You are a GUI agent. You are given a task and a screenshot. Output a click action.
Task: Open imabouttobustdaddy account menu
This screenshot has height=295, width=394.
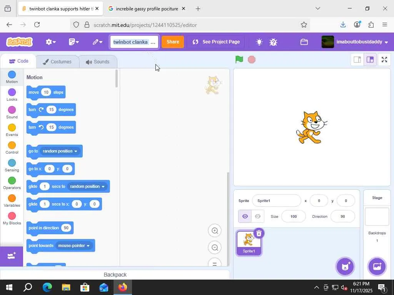tap(355, 42)
